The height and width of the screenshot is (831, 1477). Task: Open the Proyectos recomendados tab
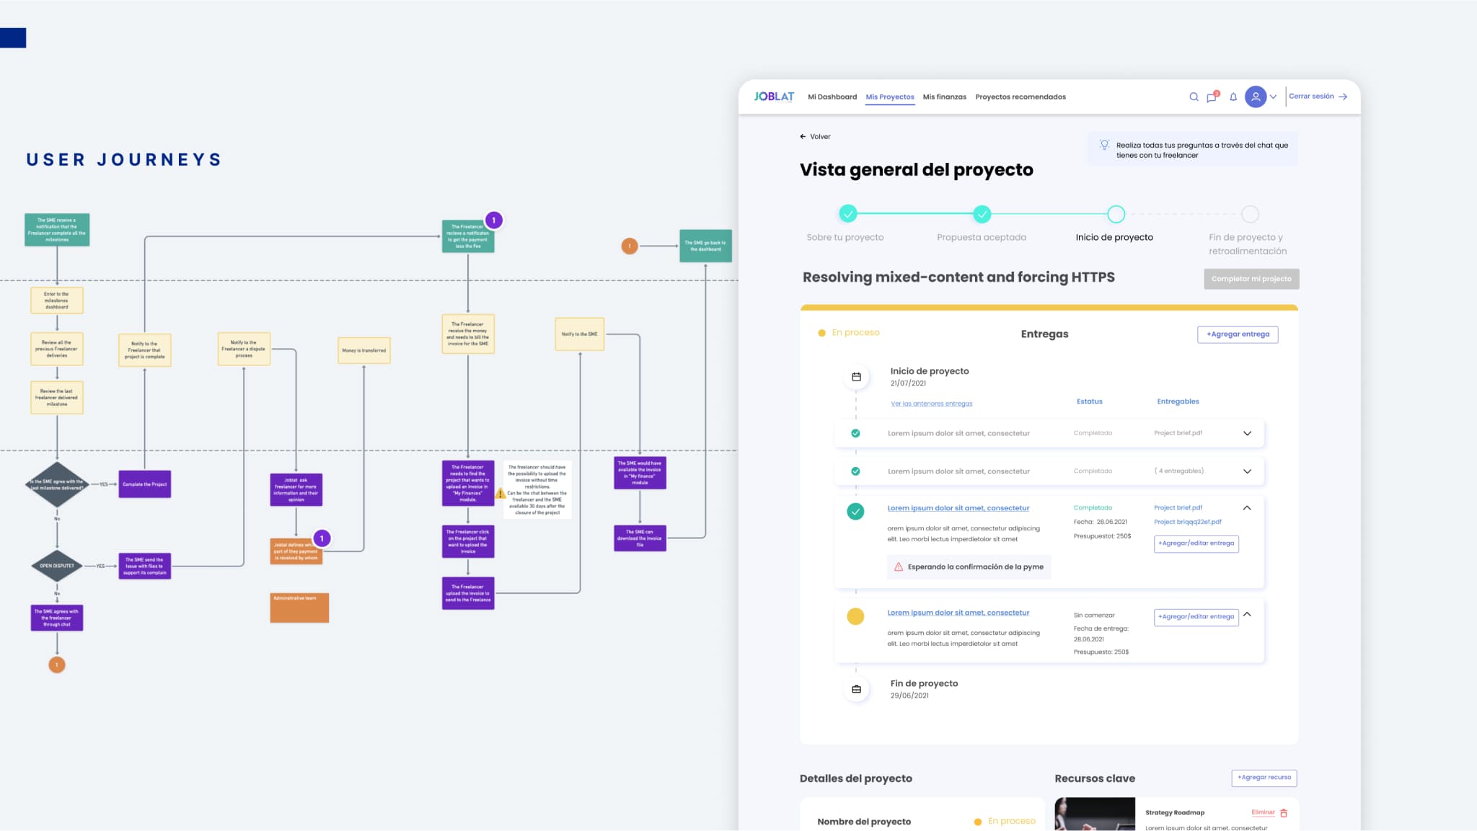click(x=1020, y=97)
